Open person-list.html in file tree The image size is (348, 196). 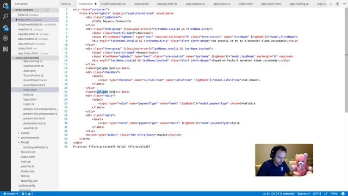[x=34, y=119]
